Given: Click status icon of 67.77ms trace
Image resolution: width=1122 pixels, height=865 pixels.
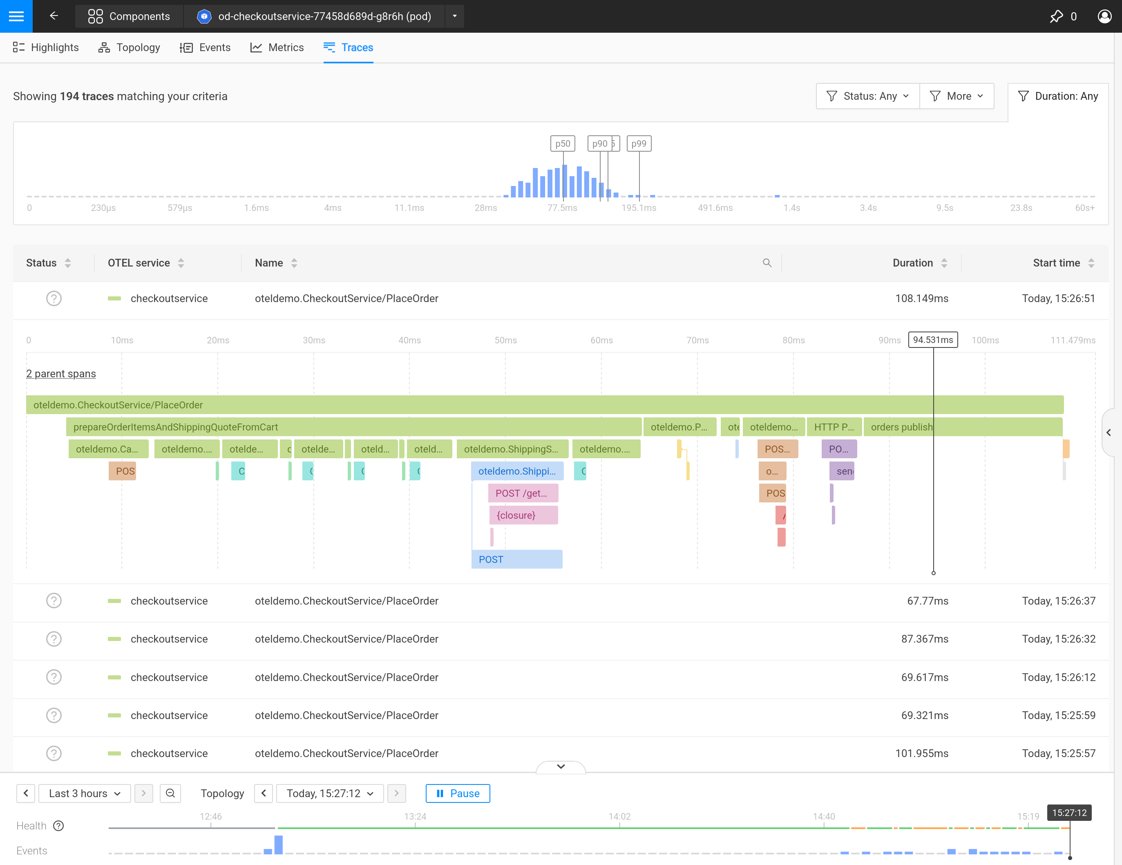Looking at the screenshot, I should [54, 601].
